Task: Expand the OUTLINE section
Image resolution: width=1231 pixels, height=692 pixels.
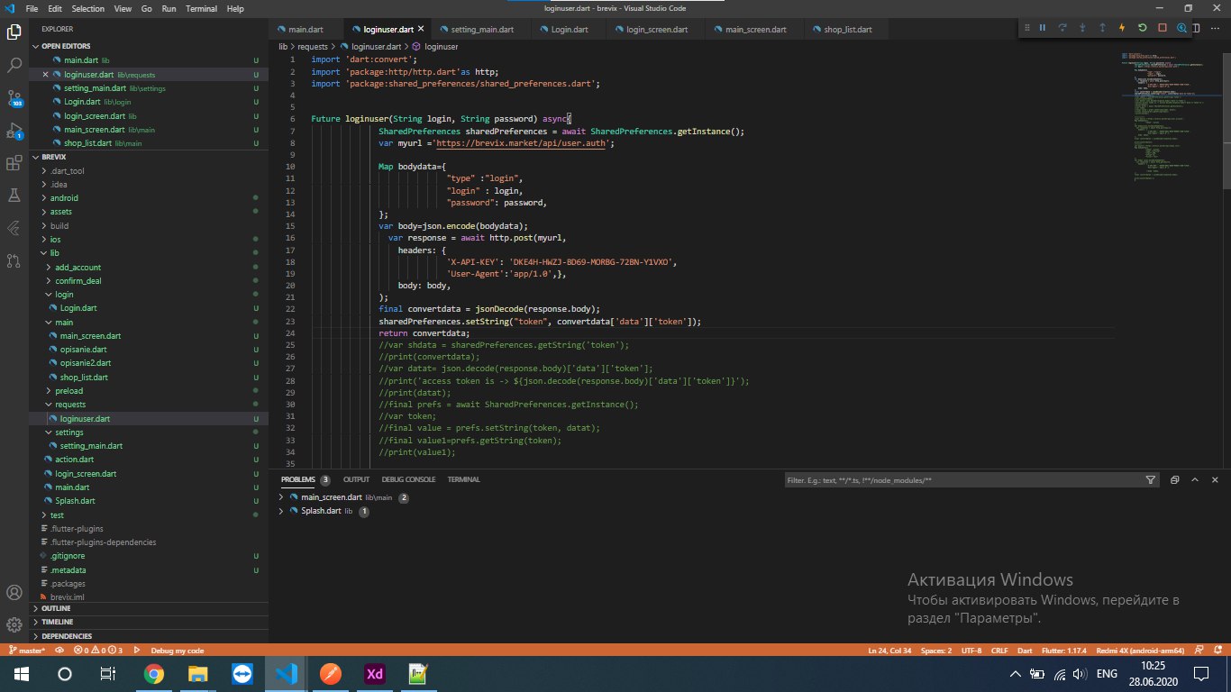Action: point(56,608)
